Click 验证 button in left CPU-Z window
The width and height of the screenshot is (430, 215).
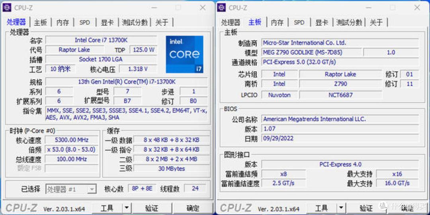(152, 208)
